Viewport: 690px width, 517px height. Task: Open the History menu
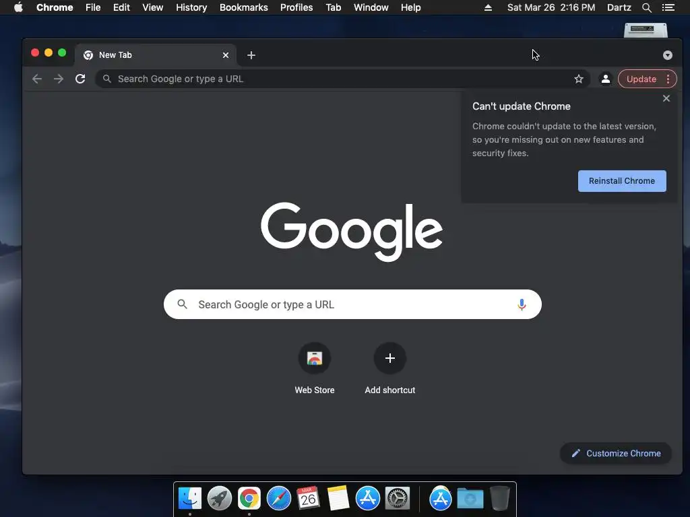click(x=191, y=7)
